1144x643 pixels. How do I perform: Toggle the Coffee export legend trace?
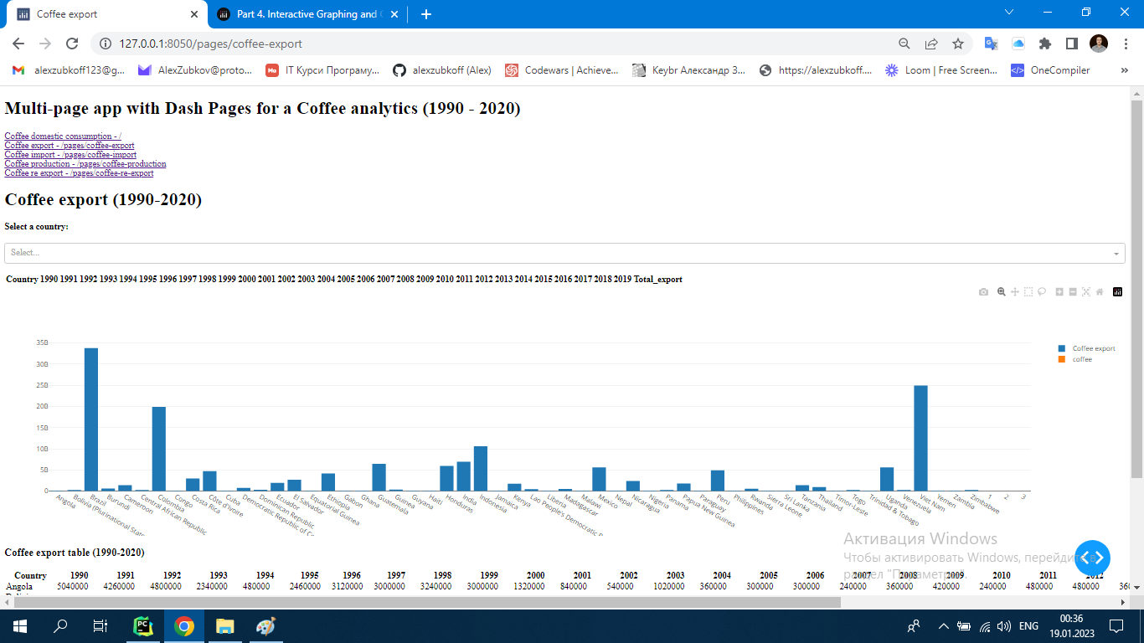click(x=1087, y=348)
